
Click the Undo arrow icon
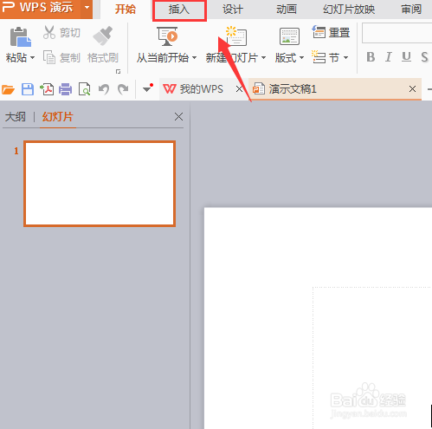click(x=104, y=89)
